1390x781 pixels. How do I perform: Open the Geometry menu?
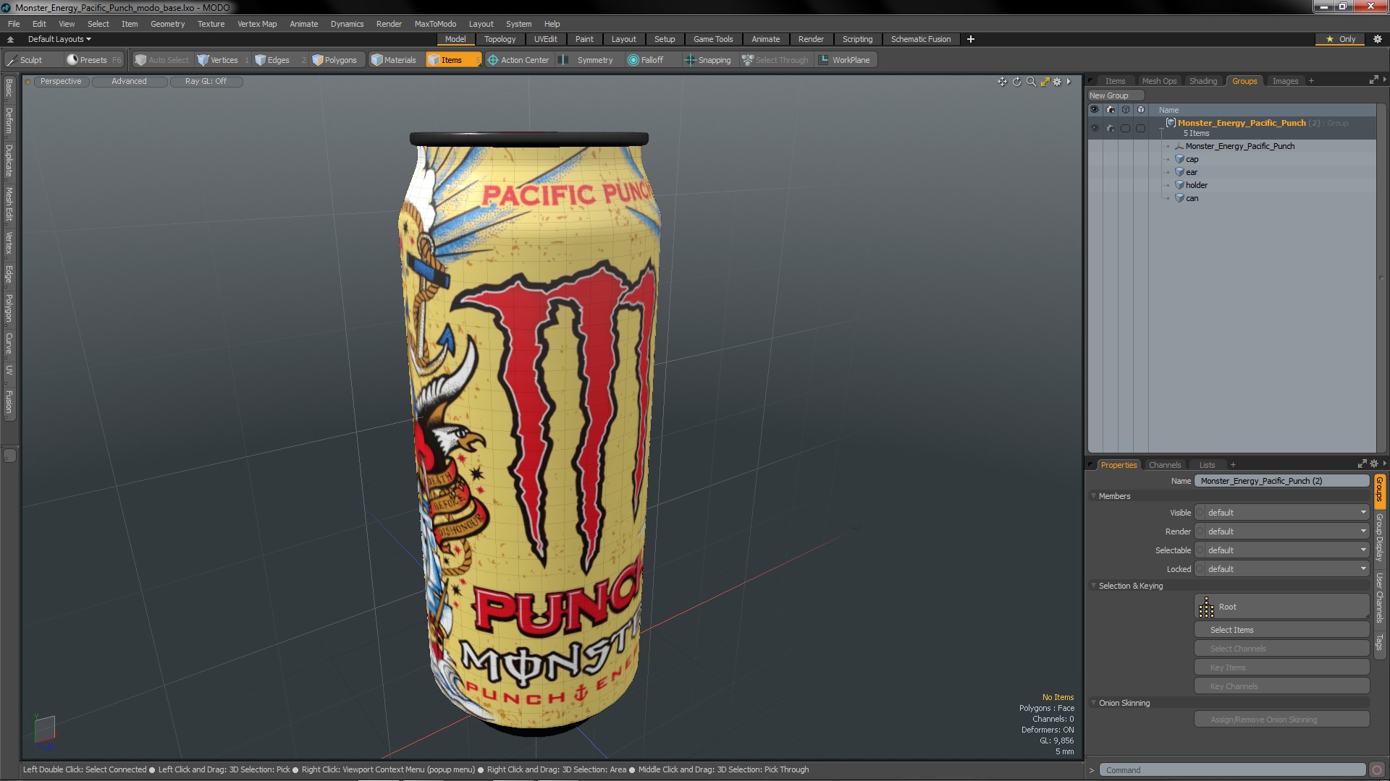click(167, 24)
